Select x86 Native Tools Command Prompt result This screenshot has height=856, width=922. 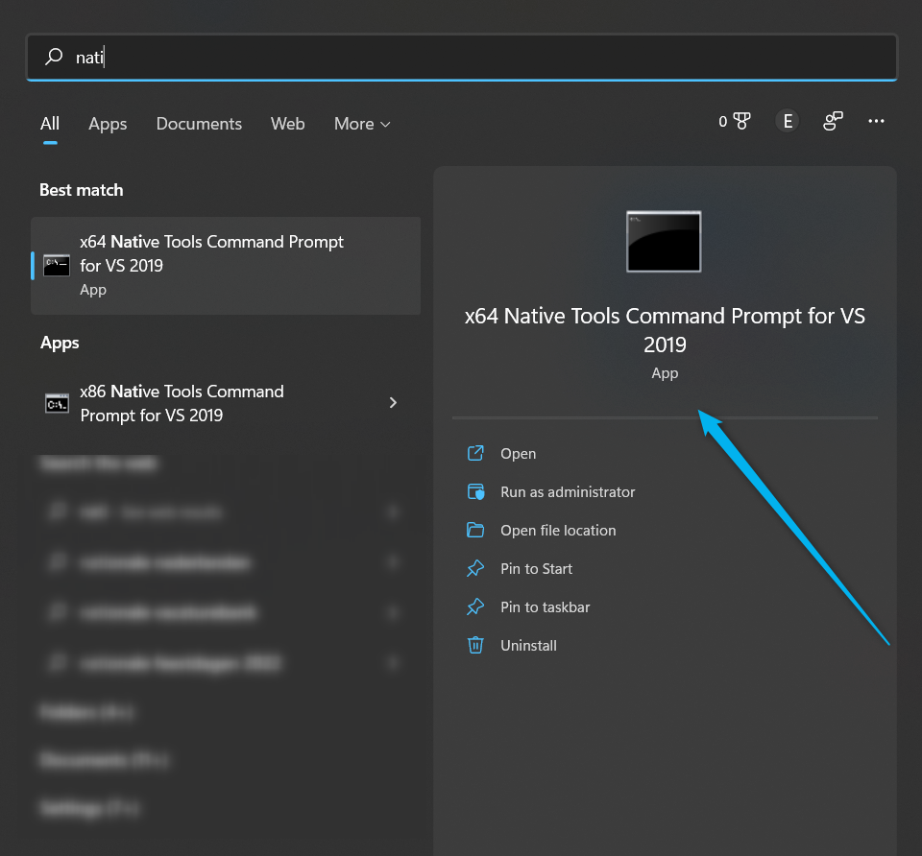[226, 403]
